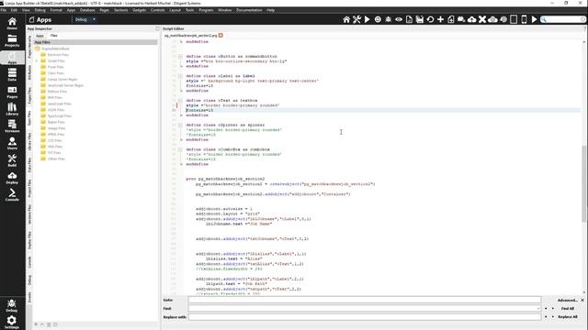Image resolution: width=588 pixels, height=330 pixels.
Task: Click the Replace All button
Action: click(x=568, y=317)
